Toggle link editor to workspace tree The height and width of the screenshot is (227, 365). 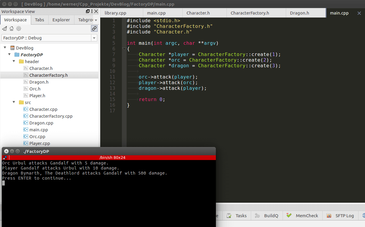coord(94,28)
